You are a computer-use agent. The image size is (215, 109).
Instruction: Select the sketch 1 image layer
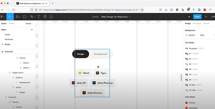(26, 68)
